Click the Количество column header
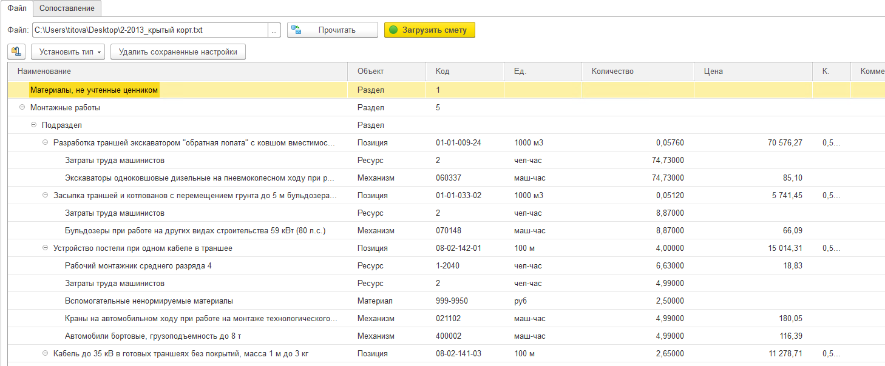Image resolution: width=885 pixels, height=366 pixels. tap(638, 71)
